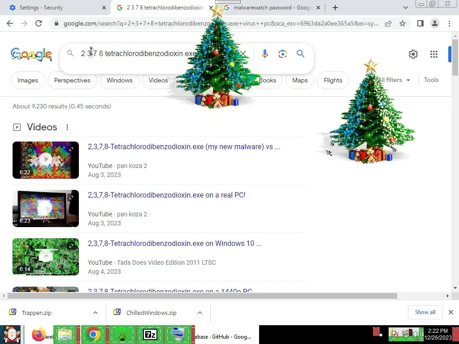Open the Videos section options menu
The height and width of the screenshot is (344, 459).
67,127
